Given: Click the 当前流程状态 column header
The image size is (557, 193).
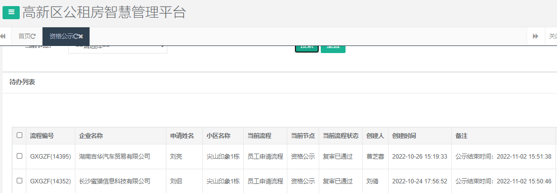Looking at the screenshot, I should (340, 136).
